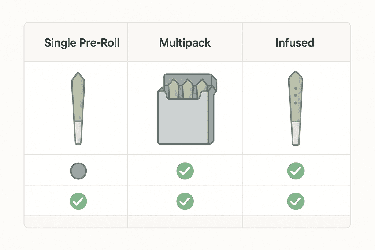Click the empty bottom cell under Single Pre-Roll

pos(76,222)
